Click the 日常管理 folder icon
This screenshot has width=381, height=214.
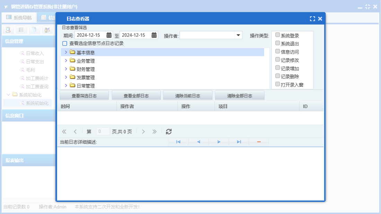tap(72, 85)
